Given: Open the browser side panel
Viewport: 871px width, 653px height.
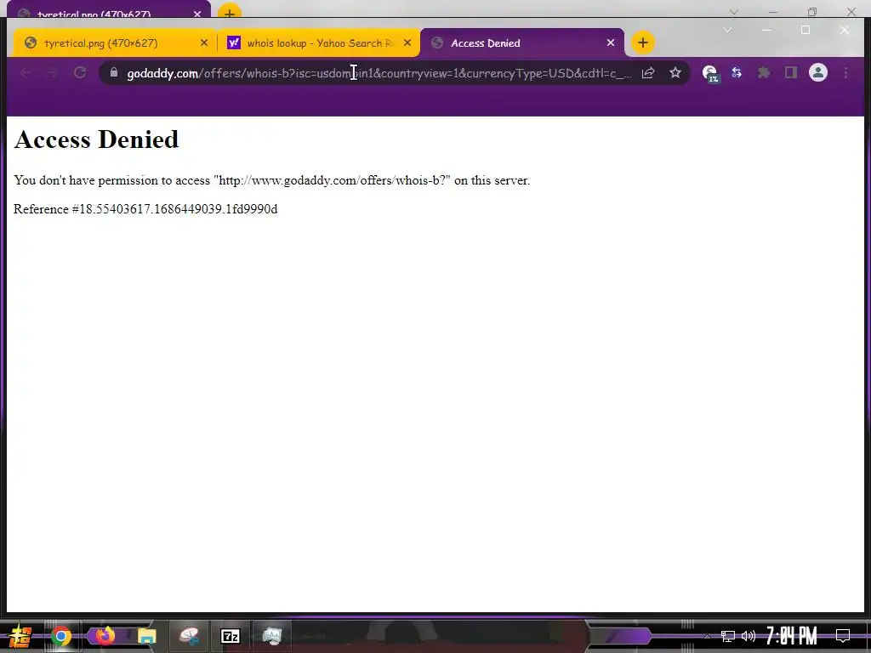Looking at the screenshot, I should (791, 73).
